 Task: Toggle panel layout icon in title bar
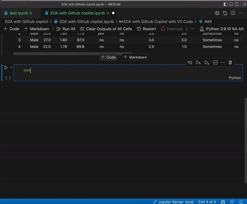[x=231, y=4]
